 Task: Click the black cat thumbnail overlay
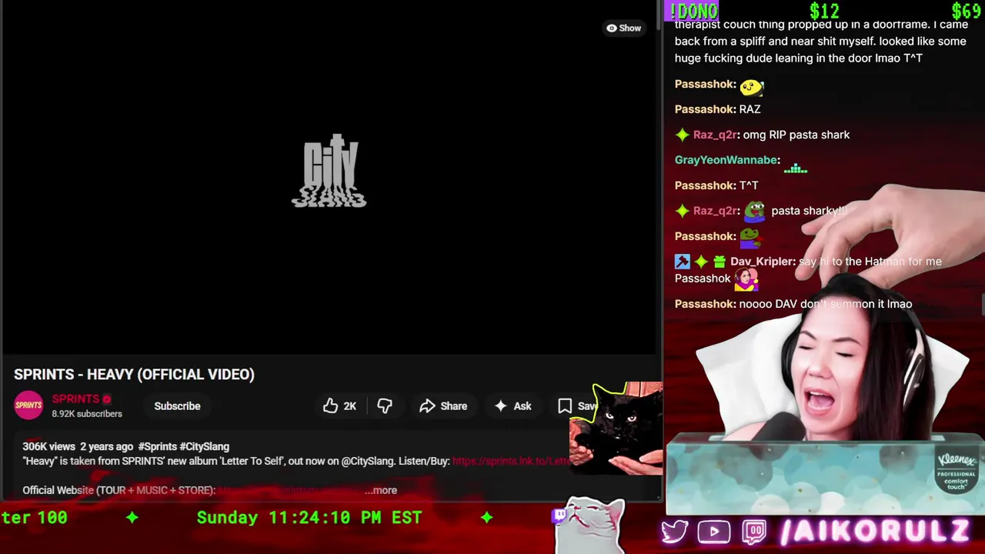tap(616, 429)
